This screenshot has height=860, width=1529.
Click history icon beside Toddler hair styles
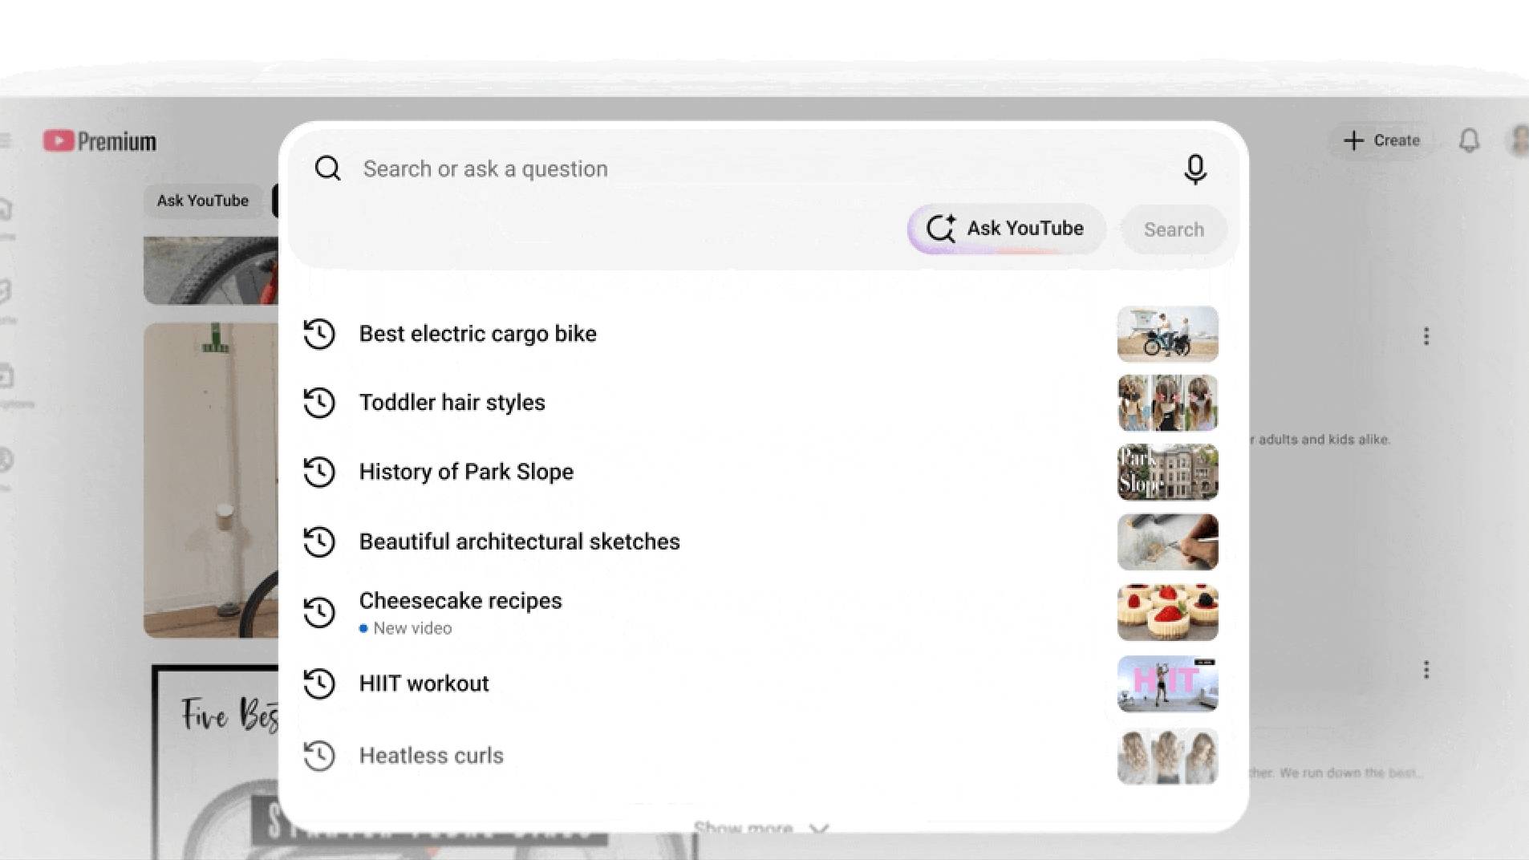tap(318, 403)
